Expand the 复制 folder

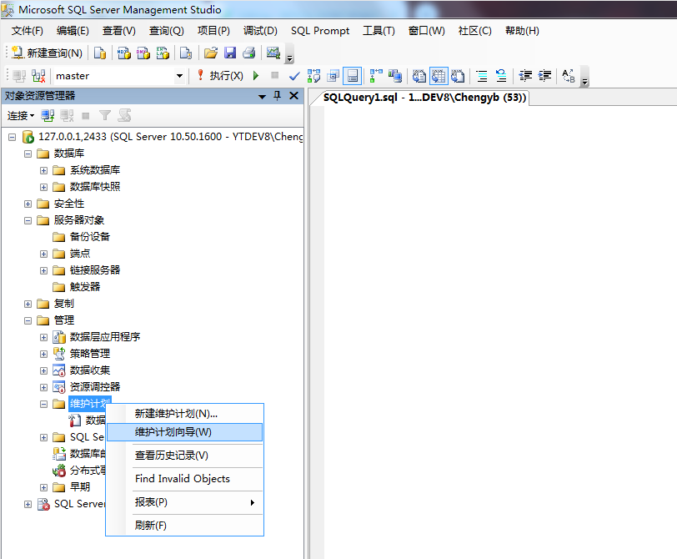click(x=28, y=305)
